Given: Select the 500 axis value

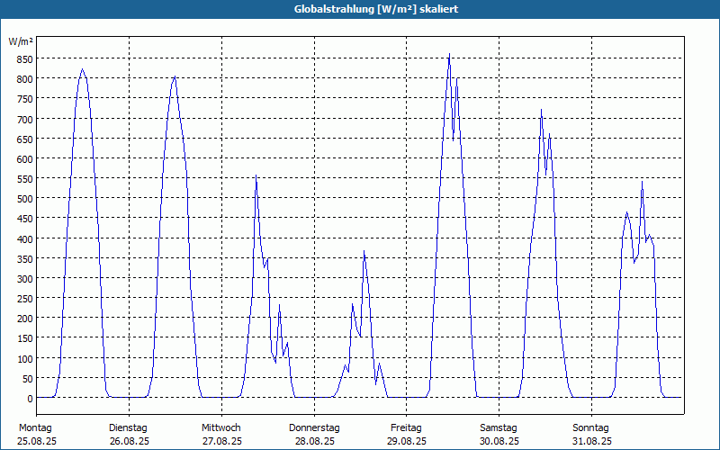Looking at the screenshot, I should point(25,199).
